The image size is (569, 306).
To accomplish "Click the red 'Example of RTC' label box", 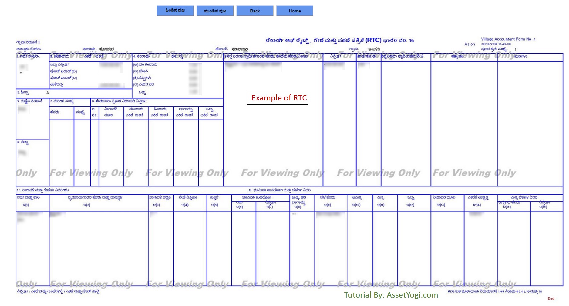I will [x=277, y=97].
